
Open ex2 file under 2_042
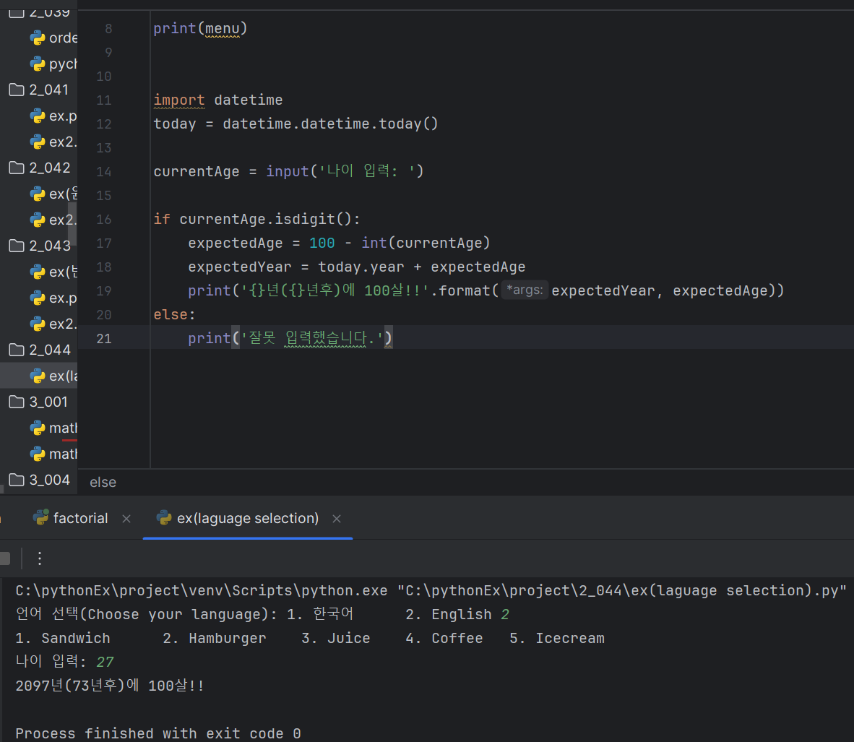53,220
